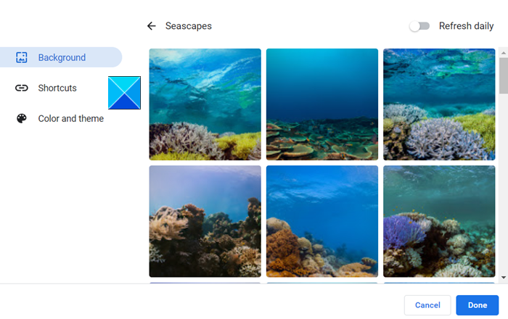Open the Shortcuts section label
Image resolution: width=508 pixels, height=319 pixels.
point(57,88)
